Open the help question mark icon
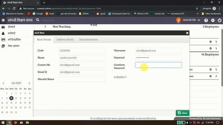This screenshot has width=223, height=125. [206, 20]
